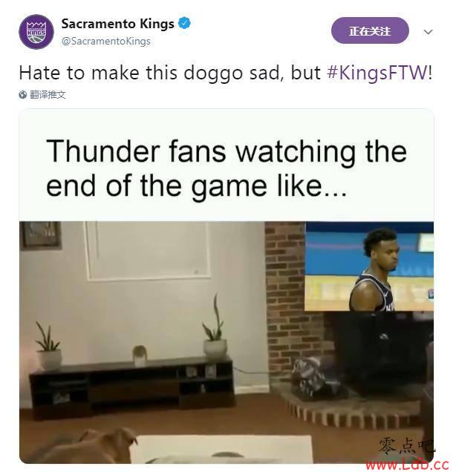Click the blue verified badge
This screenshot has height=472, width=456.
tap(185, 23)
